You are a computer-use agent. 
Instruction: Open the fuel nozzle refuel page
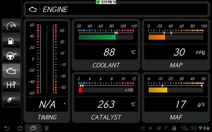(11, 100)
